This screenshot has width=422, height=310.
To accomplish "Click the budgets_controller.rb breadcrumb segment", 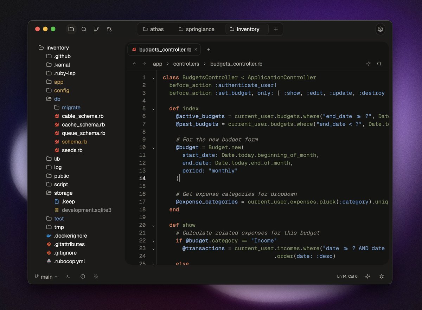I will (236, 64).
